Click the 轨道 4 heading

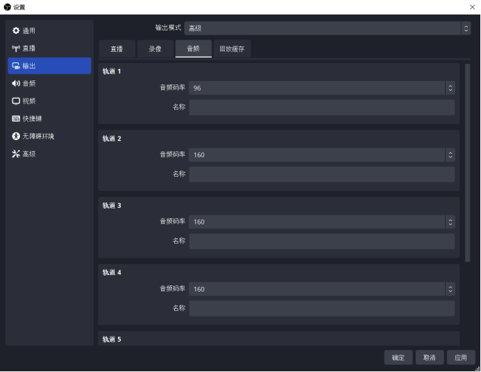pos(112,272)
